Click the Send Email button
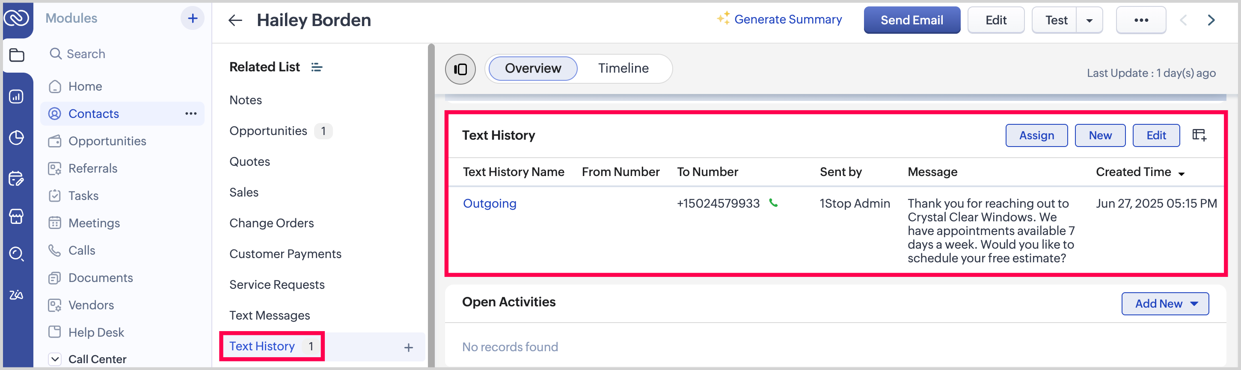This screenshot has width=1241, height=370. coord(911,20)
